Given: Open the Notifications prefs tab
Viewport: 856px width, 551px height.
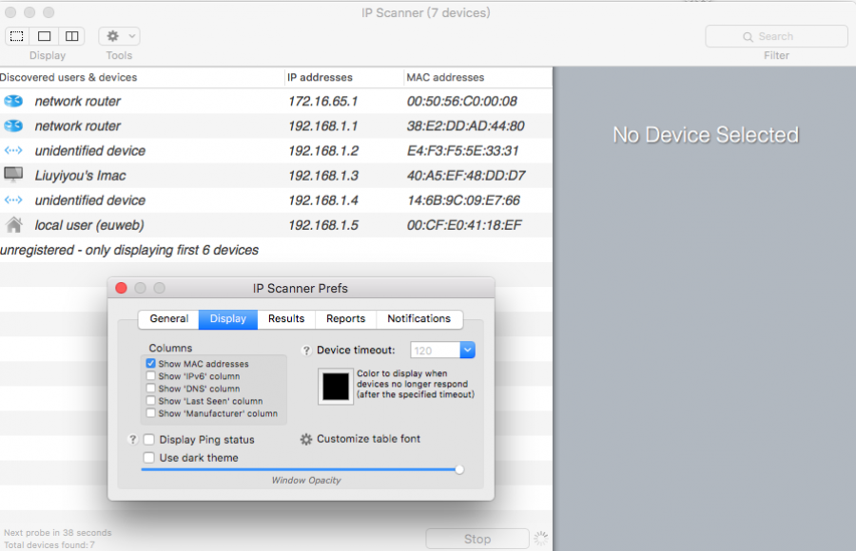Looking at the screenshot, I should click(x=418, y=318).
